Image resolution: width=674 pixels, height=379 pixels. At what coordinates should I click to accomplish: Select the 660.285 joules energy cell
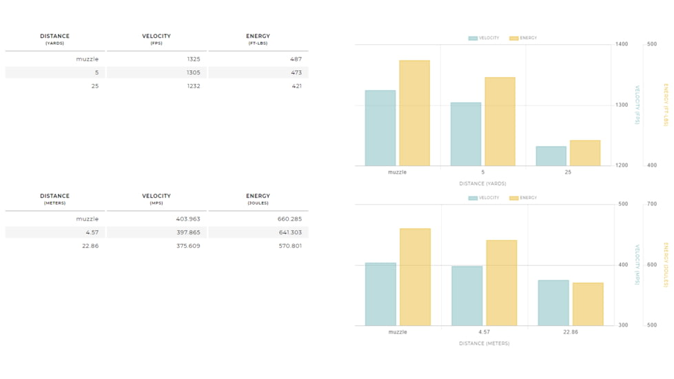(287, 219)
